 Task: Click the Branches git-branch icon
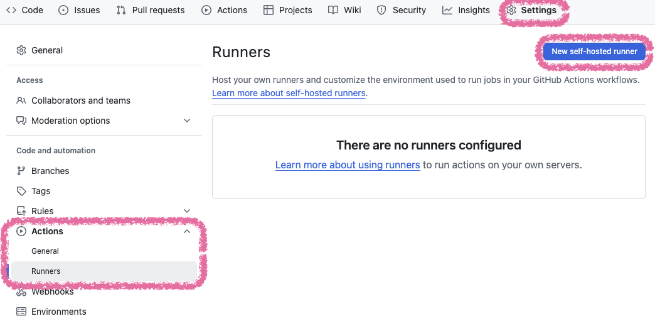[x=21, y=171]
